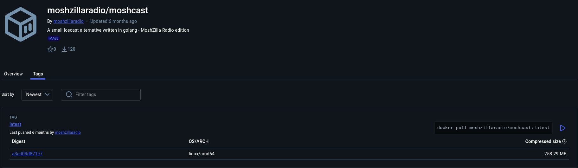Click the download count arrow icon

click(64, 49)
